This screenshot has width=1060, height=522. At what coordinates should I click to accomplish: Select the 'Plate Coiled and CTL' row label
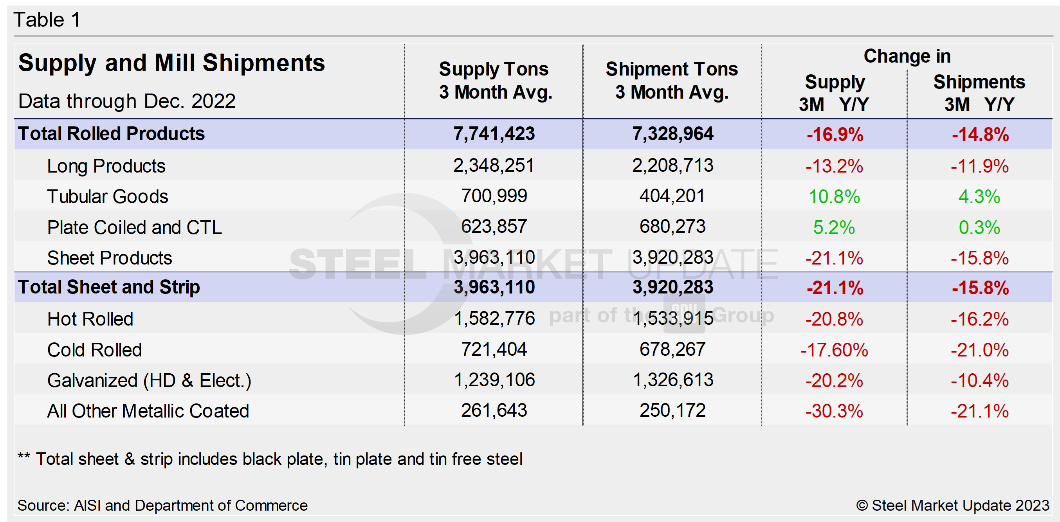(x=135, y=227)
